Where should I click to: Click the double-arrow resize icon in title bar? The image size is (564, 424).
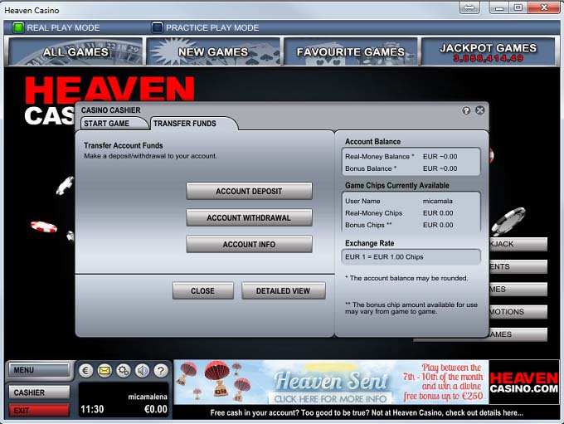click(469, 7)
